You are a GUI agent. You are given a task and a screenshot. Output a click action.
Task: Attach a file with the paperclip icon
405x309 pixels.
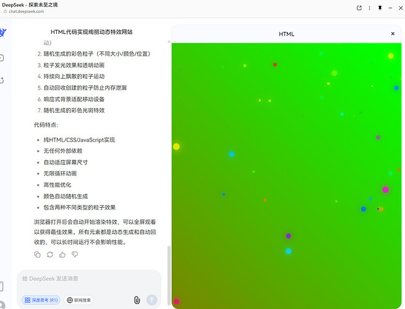(x=137, y=300)
